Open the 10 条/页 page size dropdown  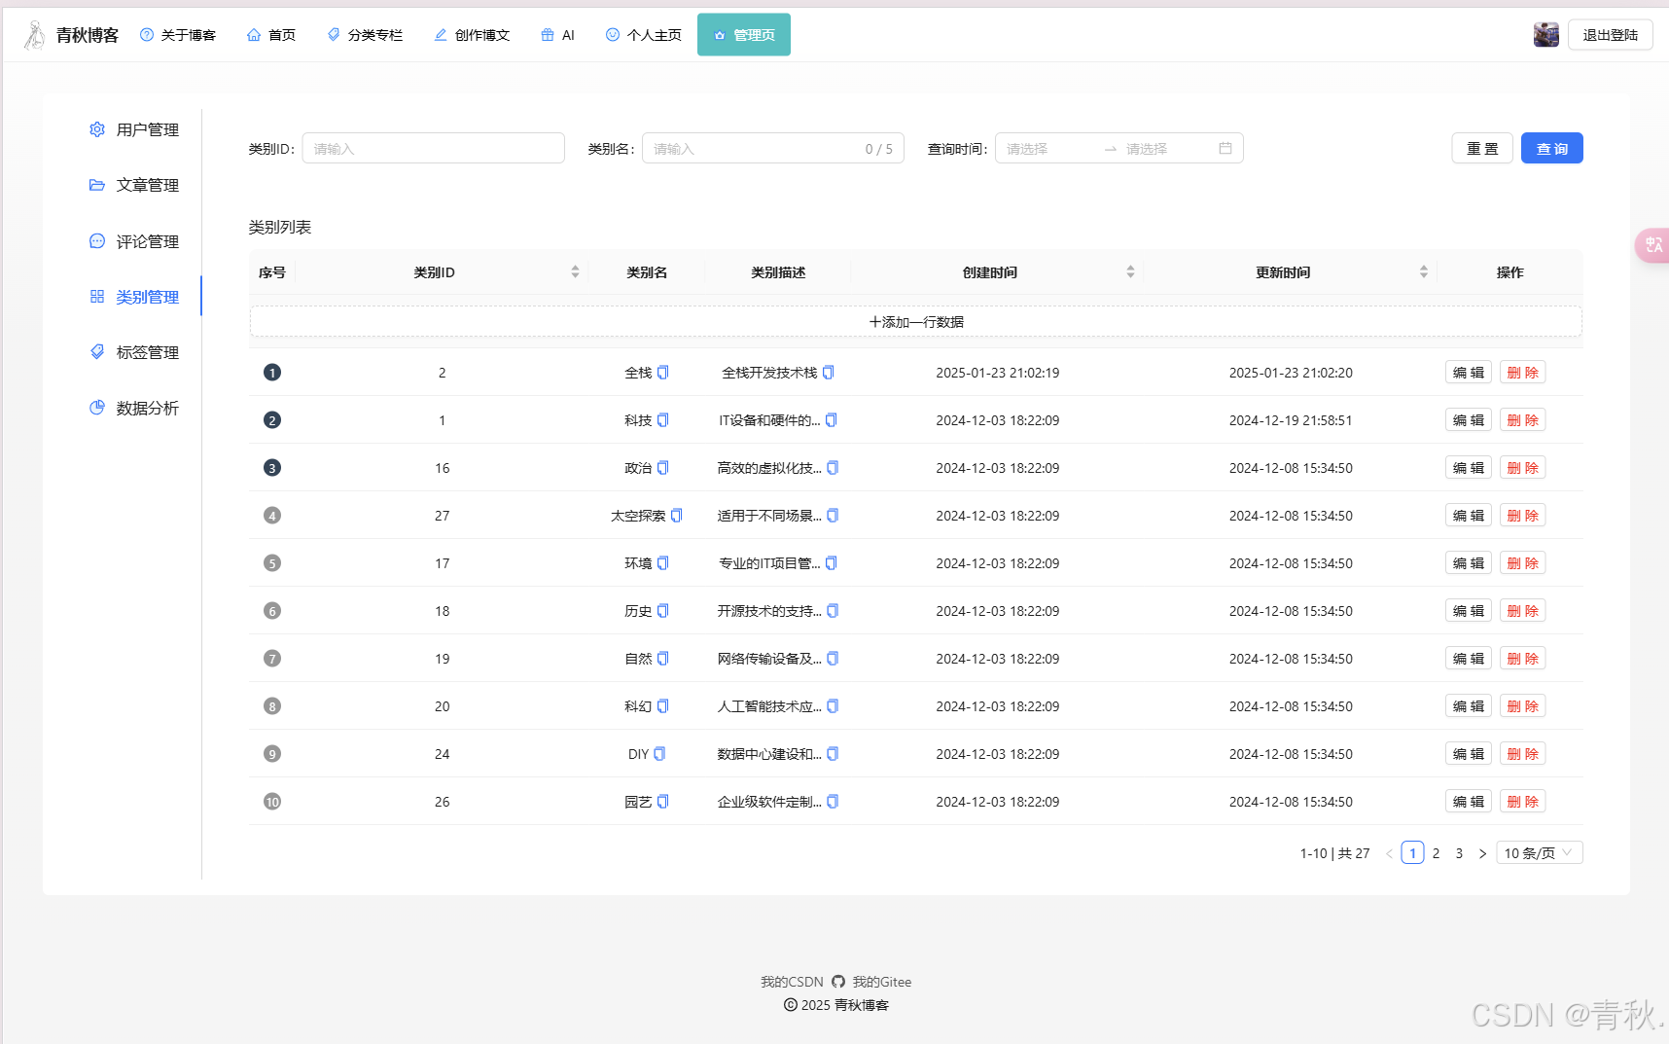click(1539, 853)
